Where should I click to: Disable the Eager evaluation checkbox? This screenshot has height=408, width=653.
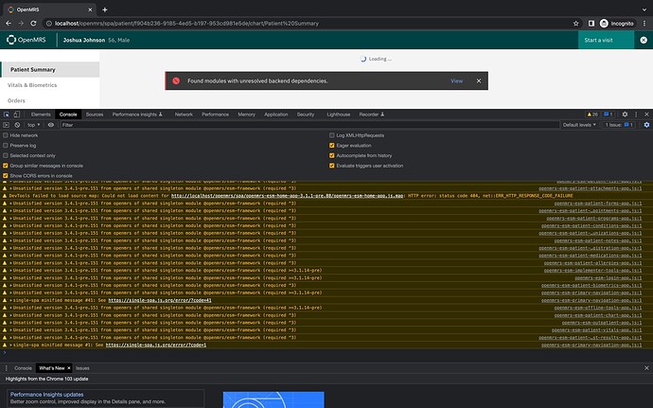coord(332,146)
